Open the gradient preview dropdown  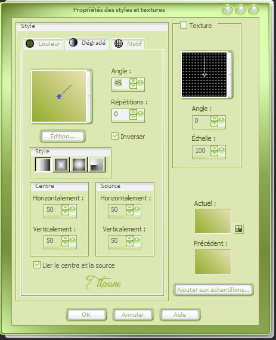tap(89, 97)
